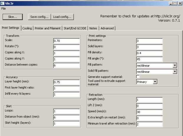The image size is (183, 136).
Task: Click the Fill angle (°) field
Action: point(149,59)
